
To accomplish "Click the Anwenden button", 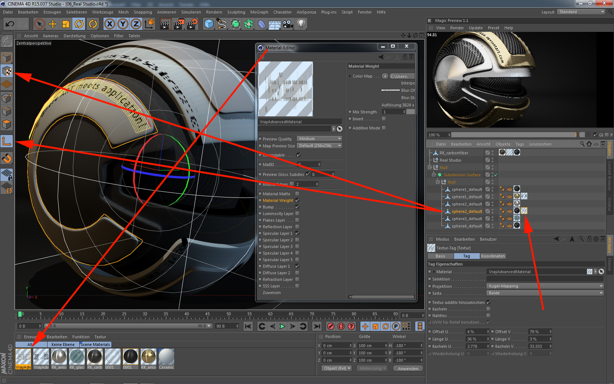I will tap(408, 369).
